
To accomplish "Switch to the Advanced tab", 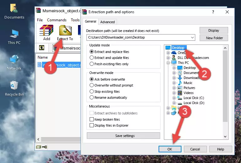I will (x=107, y=22).
